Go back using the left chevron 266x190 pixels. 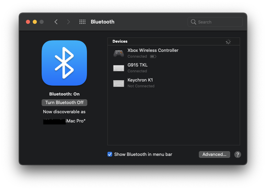(x=56, y=22)
